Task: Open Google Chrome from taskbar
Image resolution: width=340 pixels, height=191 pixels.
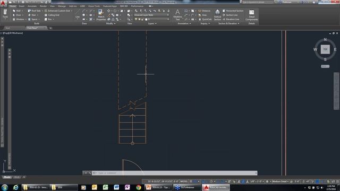Action: coord(139,187)
